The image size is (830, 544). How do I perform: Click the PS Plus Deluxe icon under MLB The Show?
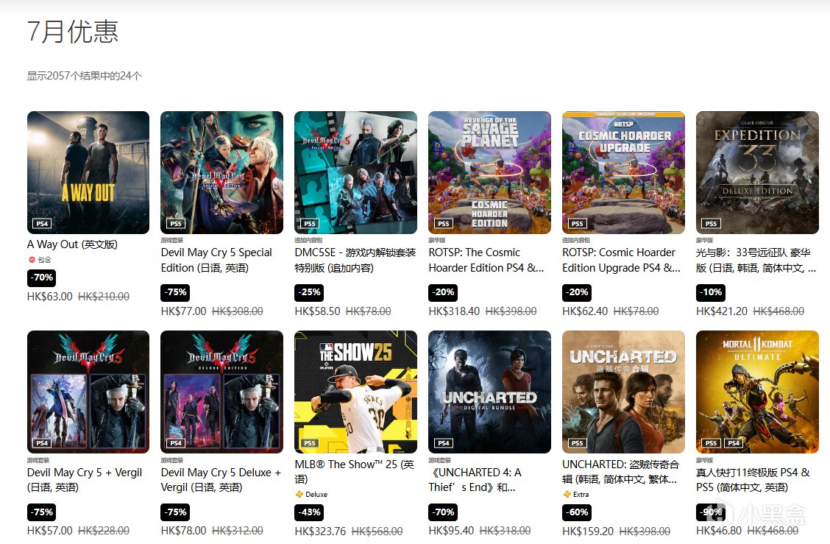(x=299, y=494)
